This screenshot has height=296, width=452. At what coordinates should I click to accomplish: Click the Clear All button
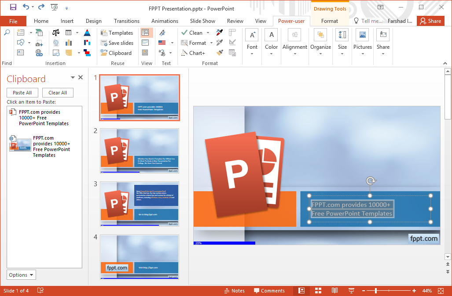58,93
